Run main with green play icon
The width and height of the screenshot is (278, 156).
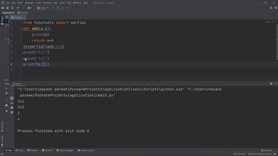point(53,8)
